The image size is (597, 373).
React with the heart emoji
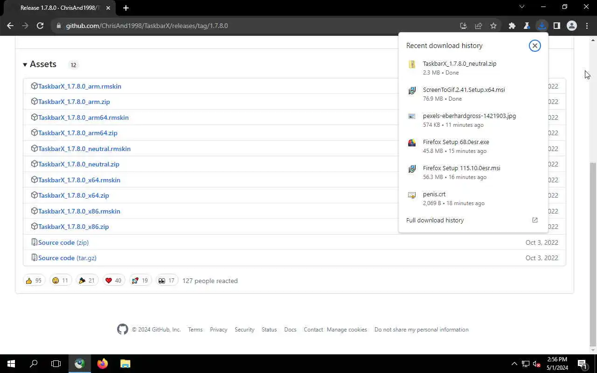tap(114, 280)
